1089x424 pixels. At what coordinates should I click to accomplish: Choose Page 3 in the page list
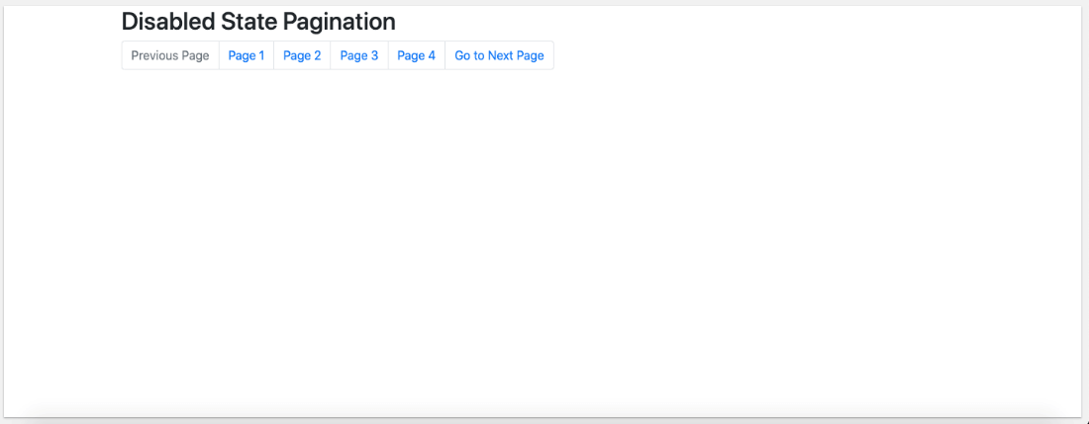click(359, 55)
